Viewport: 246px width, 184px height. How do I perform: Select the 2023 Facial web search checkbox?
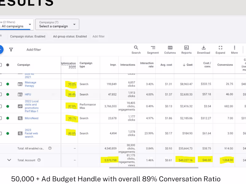point(1,133)
